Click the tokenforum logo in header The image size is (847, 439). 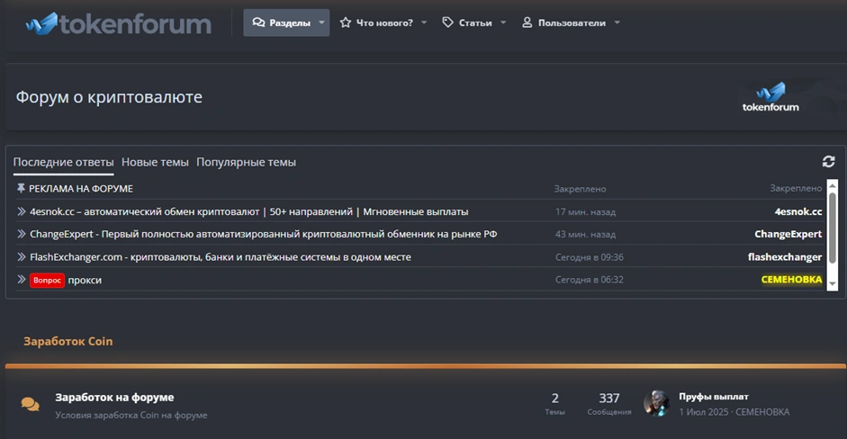pyautogui.click(x=118, y=23)
